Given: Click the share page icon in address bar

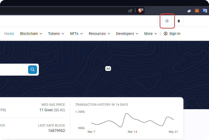Looking at the screenshot, I should (x=130, y=11).
